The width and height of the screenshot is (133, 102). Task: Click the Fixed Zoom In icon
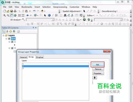(x=19, y=15)
